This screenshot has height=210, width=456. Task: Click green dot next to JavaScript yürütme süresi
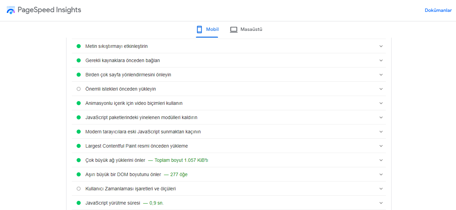point(79,203)
